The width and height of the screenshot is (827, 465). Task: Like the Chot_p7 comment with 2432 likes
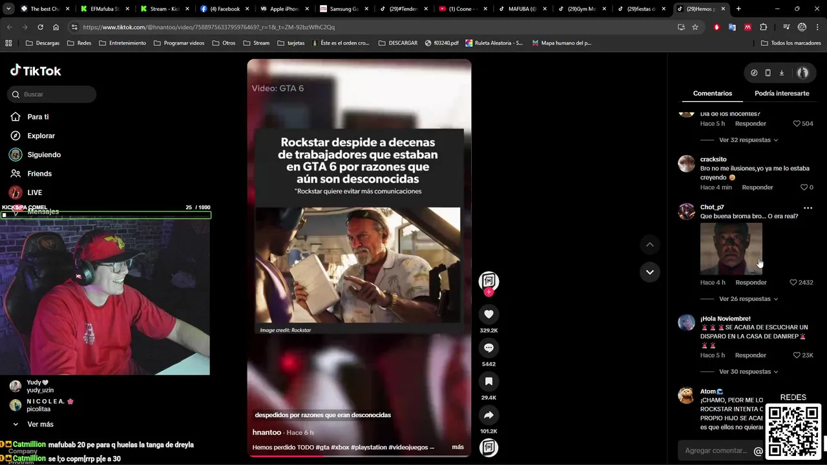[793, 282]
